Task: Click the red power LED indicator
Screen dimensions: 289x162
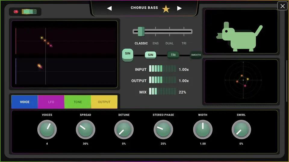Action: click(16, 12)
